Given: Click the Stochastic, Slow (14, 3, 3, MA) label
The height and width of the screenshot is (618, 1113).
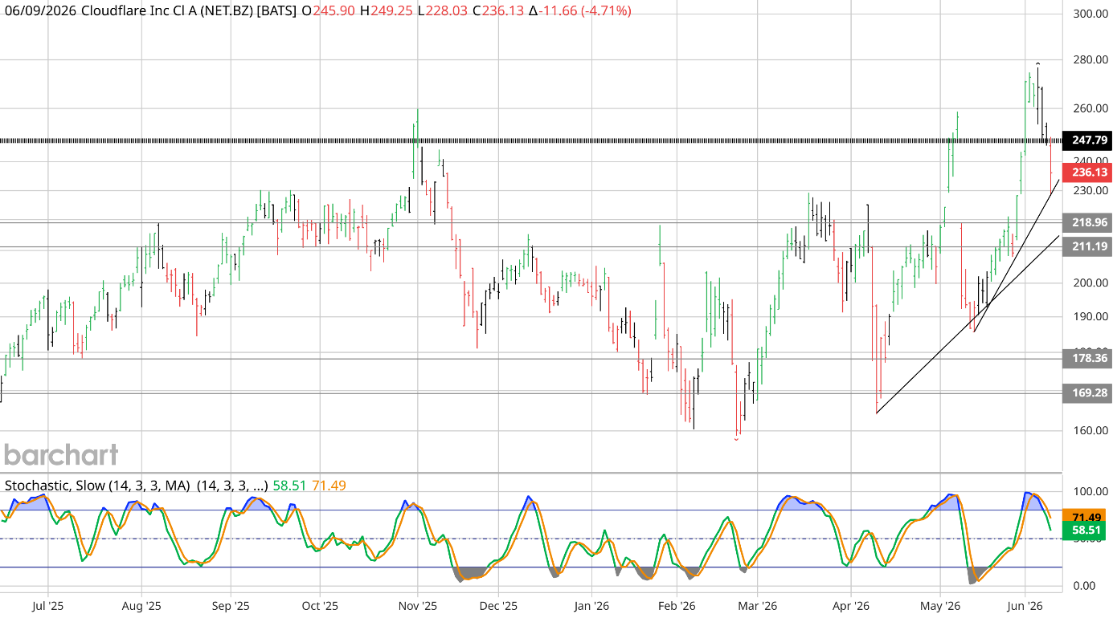Looking at the screenshot, I should coord(98,486).
